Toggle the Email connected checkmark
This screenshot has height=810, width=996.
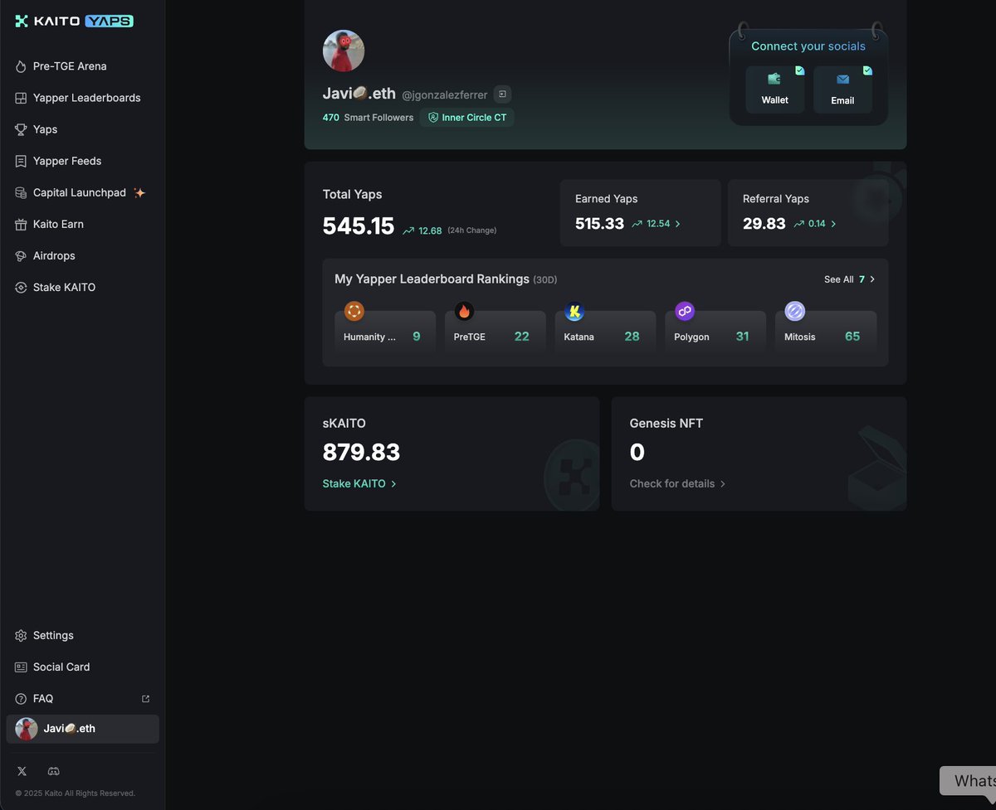(867, 70)
